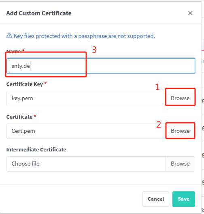Image resolution: width=204 pixels, height=214 pixels.
Task: Click the red annotation number 2
Action: 159,124
